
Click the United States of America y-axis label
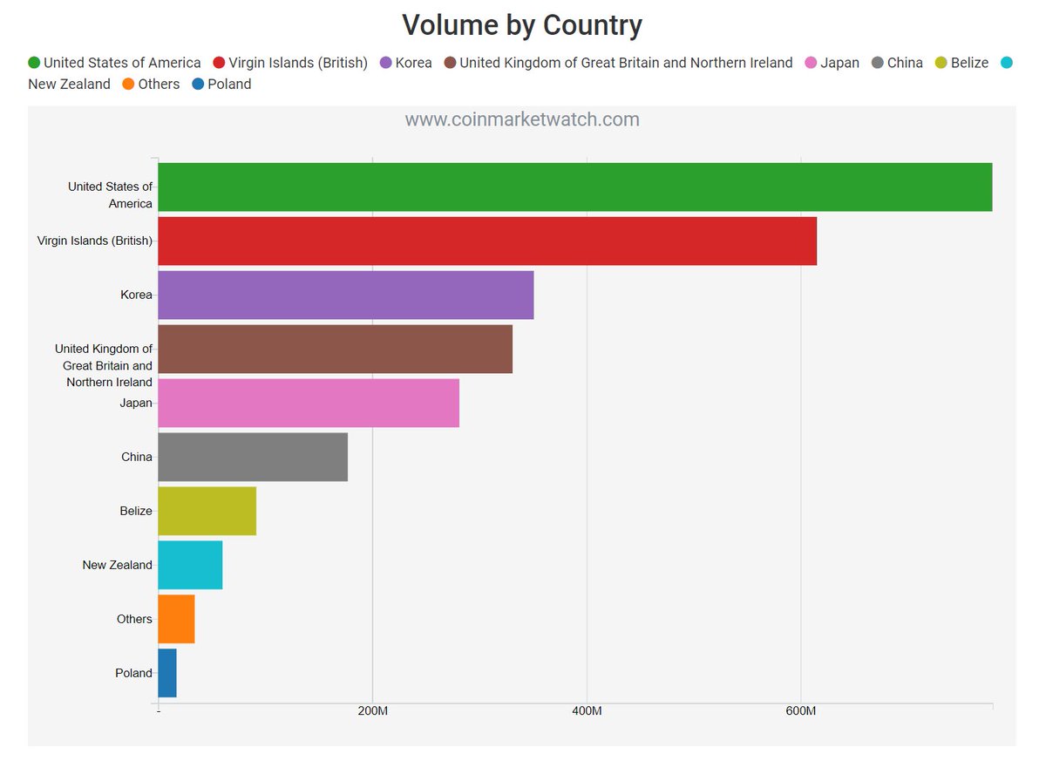coord(111,195)
